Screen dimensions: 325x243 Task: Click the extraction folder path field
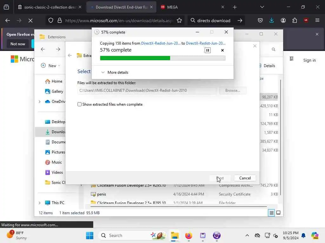147,90
